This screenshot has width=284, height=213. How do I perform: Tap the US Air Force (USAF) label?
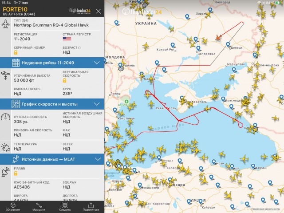[19, 14]
